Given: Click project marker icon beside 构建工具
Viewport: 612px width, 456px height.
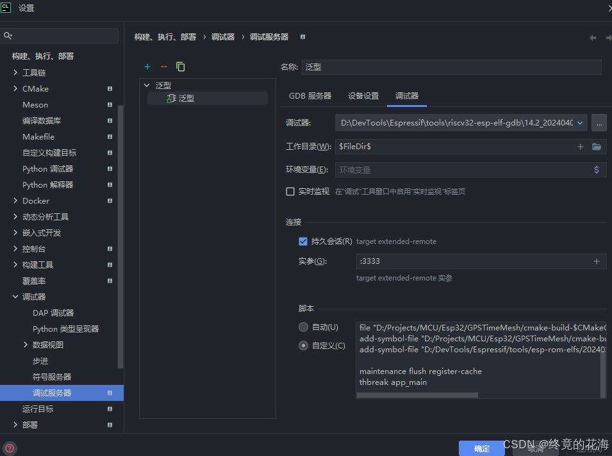Looking at the screenshot, I should (110, 265).
